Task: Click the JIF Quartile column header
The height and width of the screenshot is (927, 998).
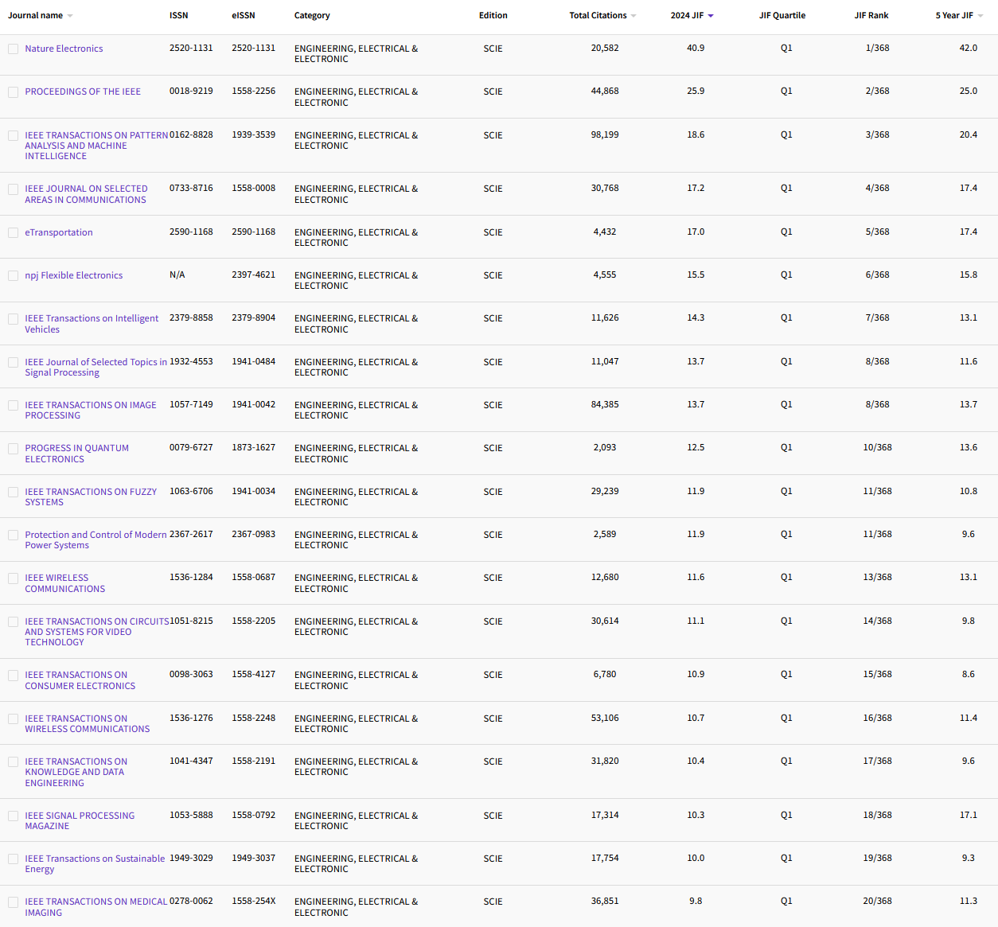Action: coord(782,14)
